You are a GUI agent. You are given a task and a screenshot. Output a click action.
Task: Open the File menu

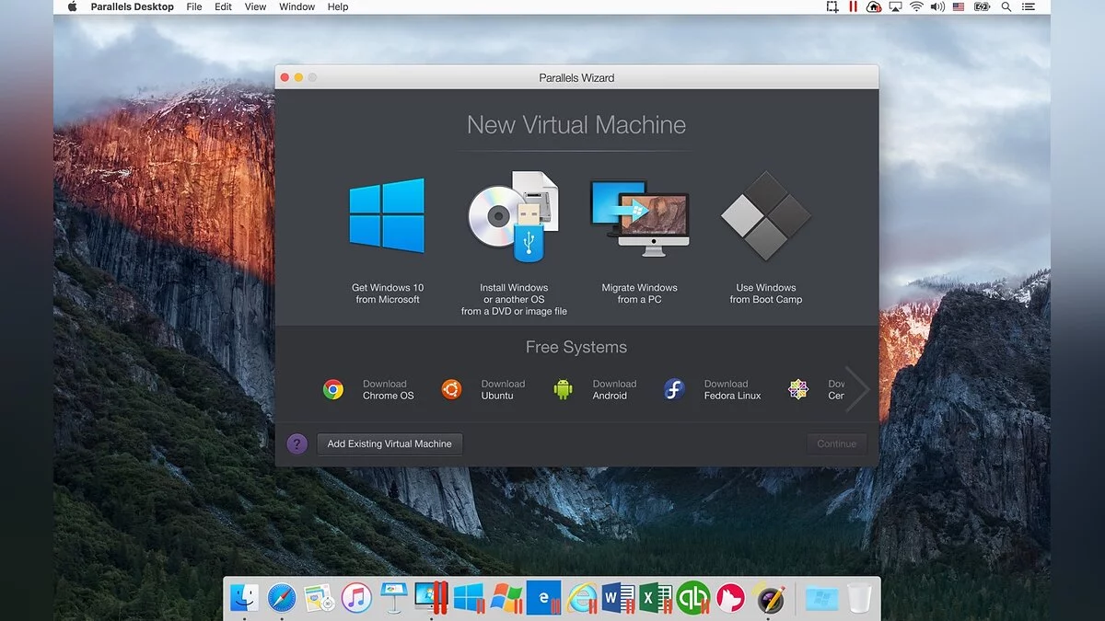coord(194,6)
